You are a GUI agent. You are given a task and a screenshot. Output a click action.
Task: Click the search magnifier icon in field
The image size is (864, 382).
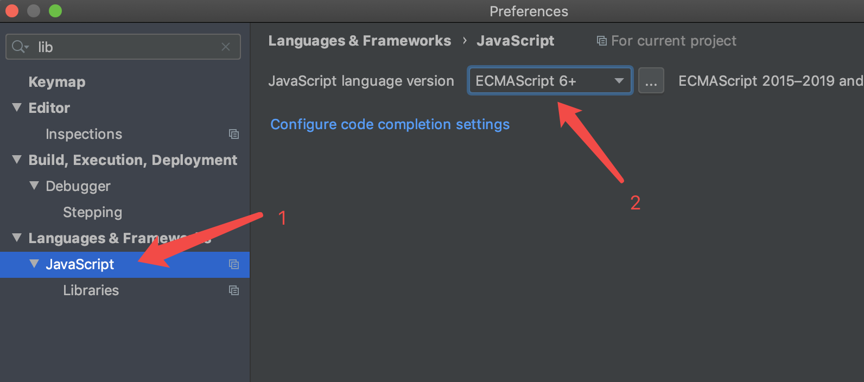coord(20,47)
